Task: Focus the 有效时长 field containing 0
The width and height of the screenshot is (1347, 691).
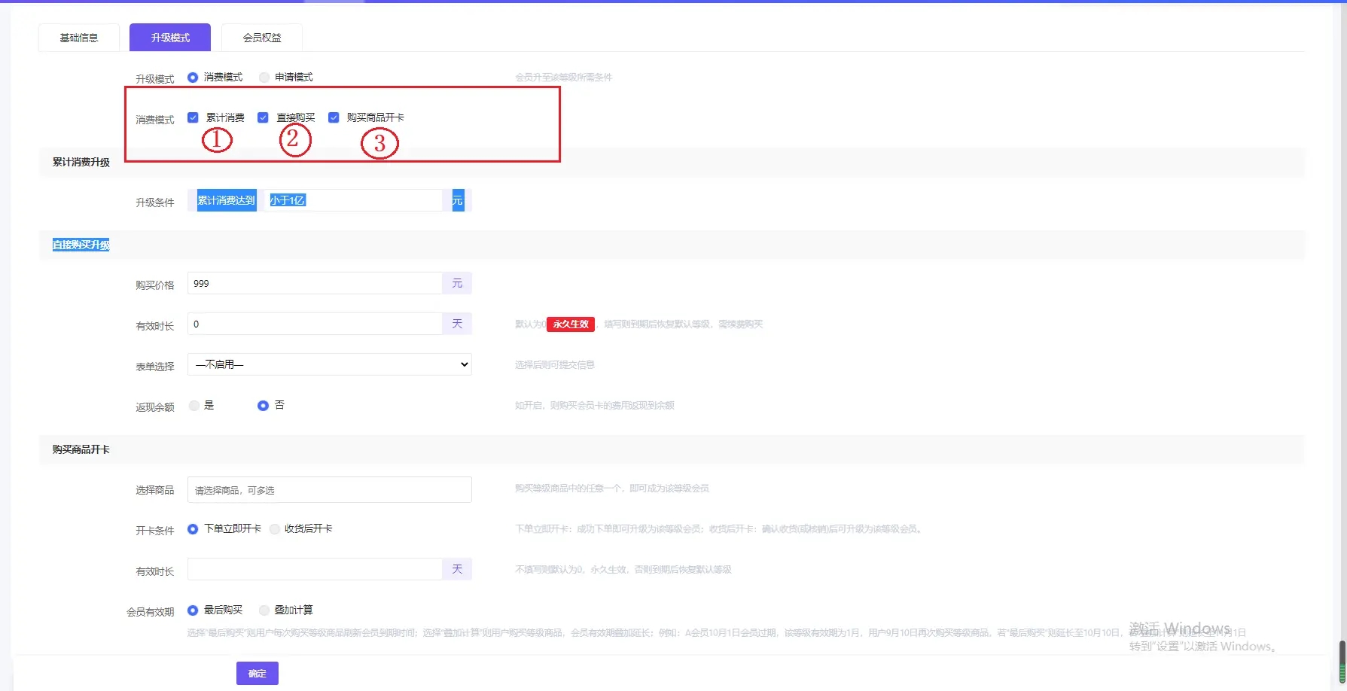Action: [314, 324]
